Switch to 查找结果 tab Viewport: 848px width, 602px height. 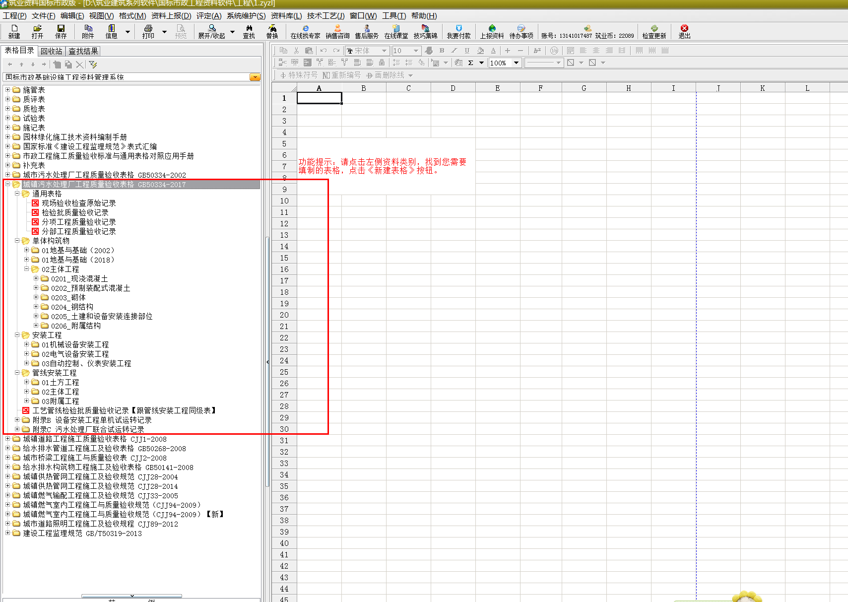83,51
